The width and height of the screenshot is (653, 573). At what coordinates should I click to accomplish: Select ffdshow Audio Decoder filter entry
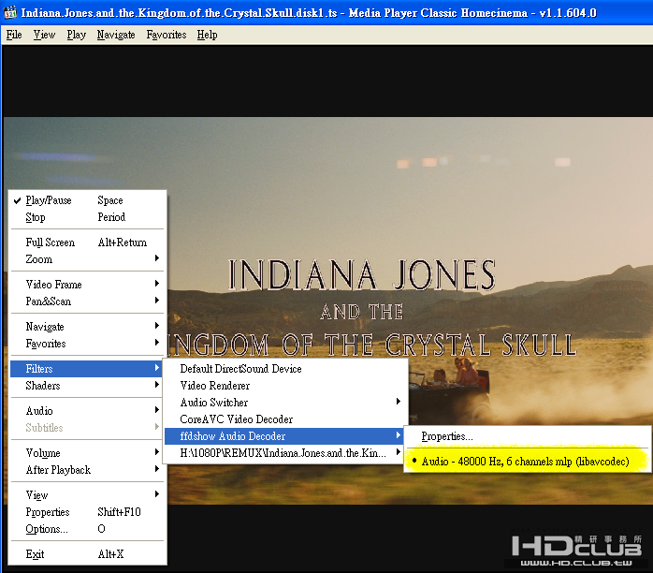point(284,436)
